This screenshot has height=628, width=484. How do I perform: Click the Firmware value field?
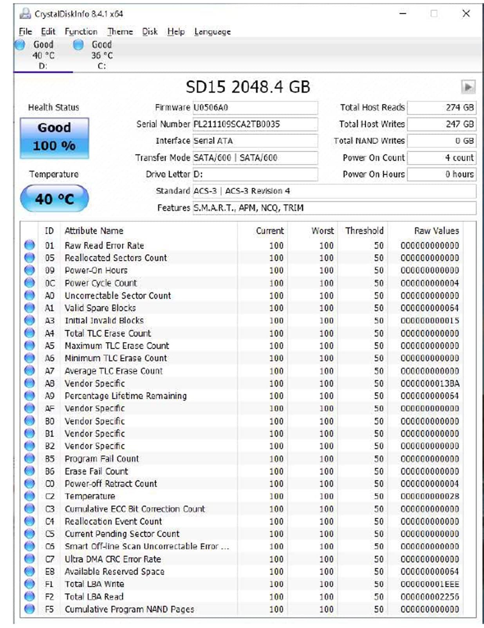click(255, 107)
